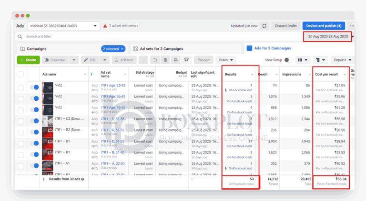Open the mohitad account dropdown
366x201 pixels.
coord(62,26)
